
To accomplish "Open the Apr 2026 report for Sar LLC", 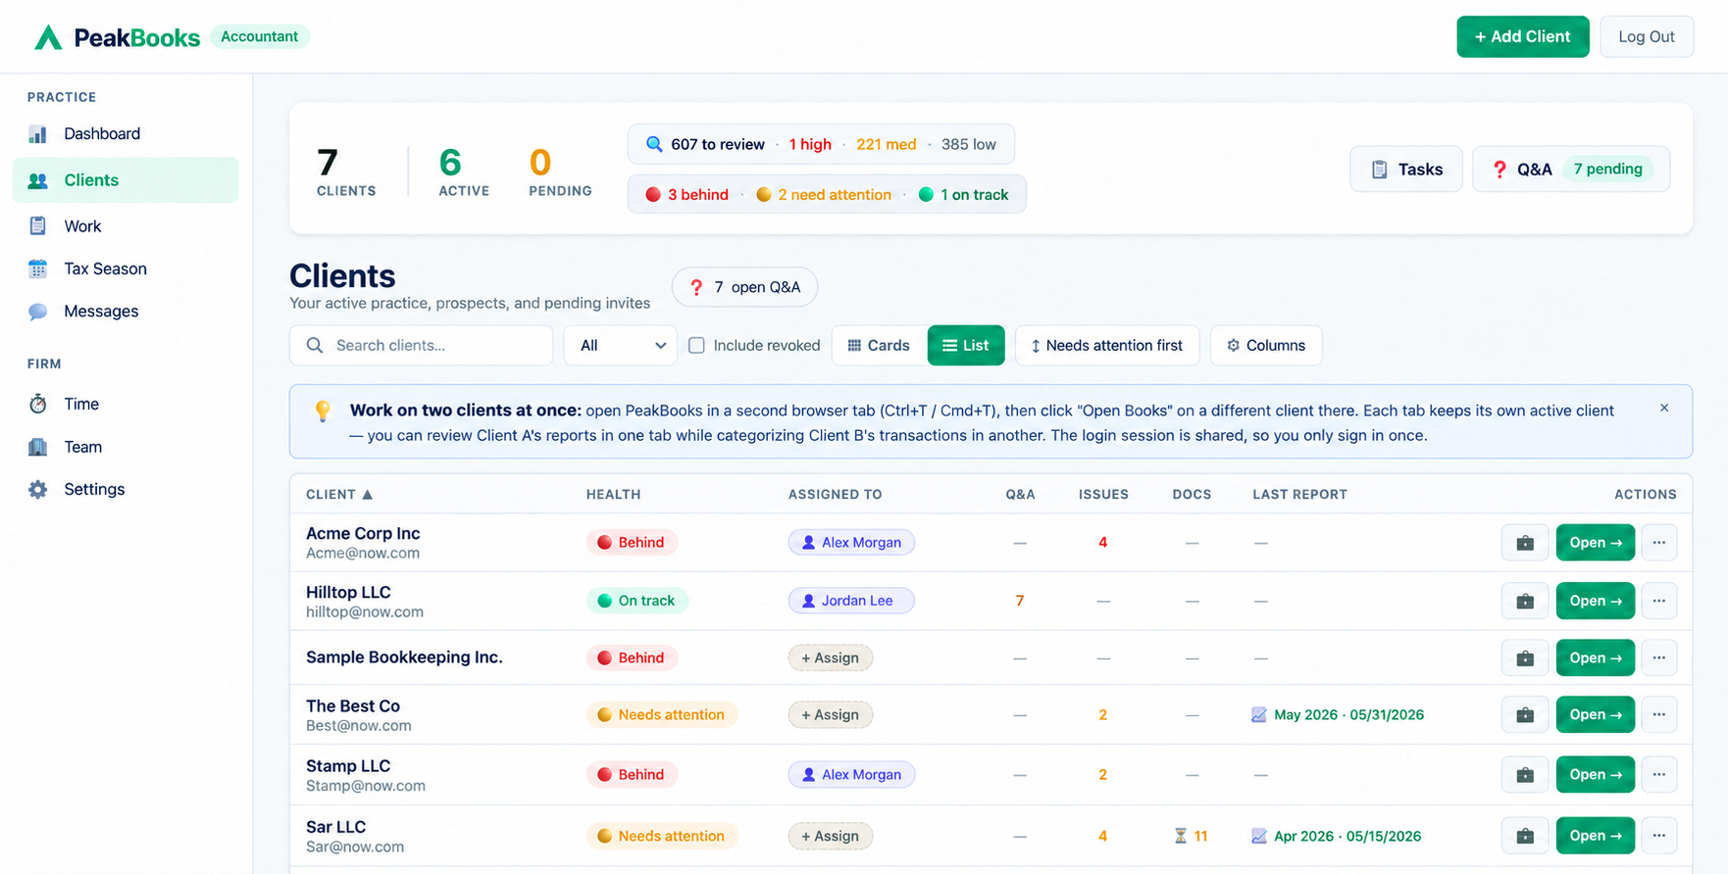I will [x=1337, y=836].
